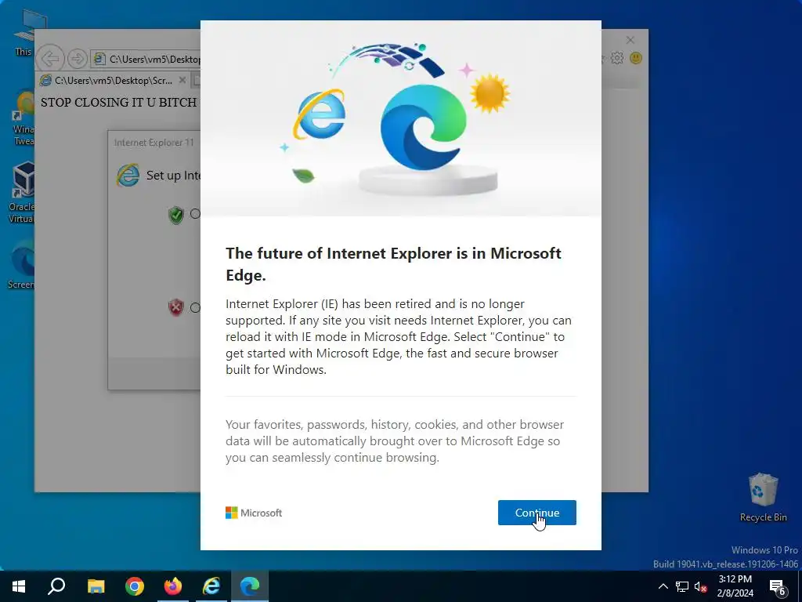Open the Oracle VirtualBox desktop icon
The width and height of the screenshot is (802, 602).
pyautogui.click(x=21, y=192)
